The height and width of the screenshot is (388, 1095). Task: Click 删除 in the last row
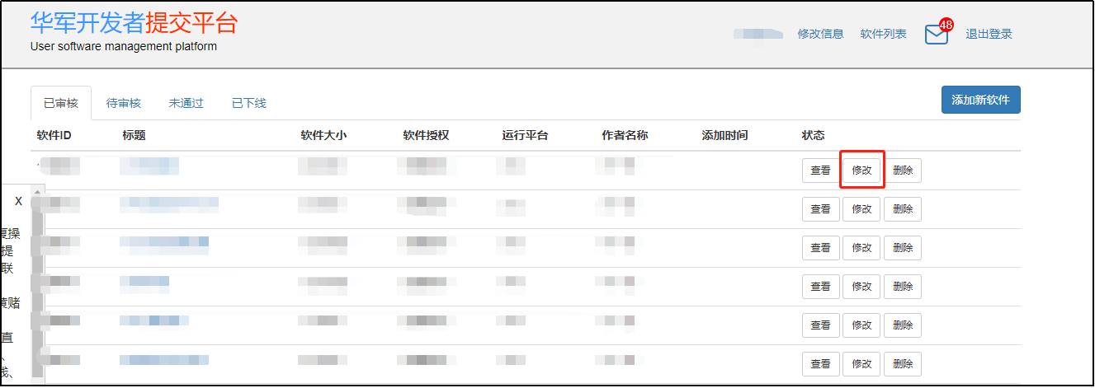903,364
